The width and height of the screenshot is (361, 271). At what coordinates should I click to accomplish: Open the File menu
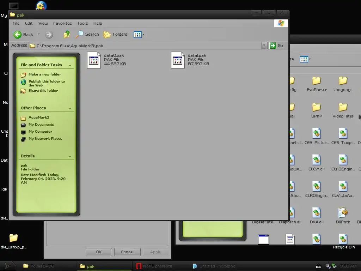[x=16, y=23]
